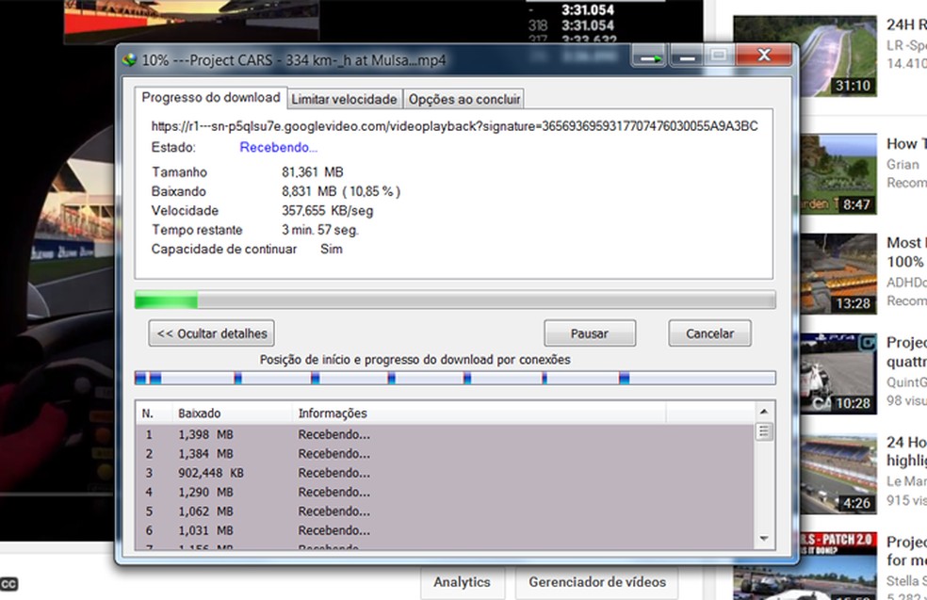Click the CC captions icon on video player
Image resolution: width=927 pixels, height=600 pixels.
tap(8, 584)
